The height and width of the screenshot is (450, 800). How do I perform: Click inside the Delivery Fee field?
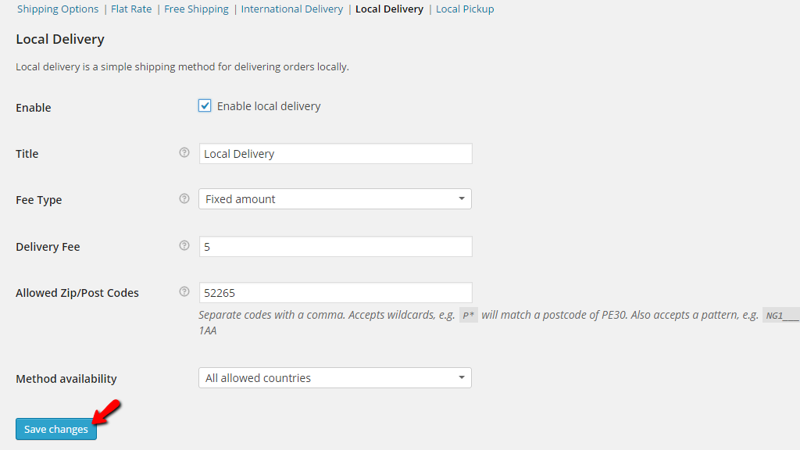point(334,245)
